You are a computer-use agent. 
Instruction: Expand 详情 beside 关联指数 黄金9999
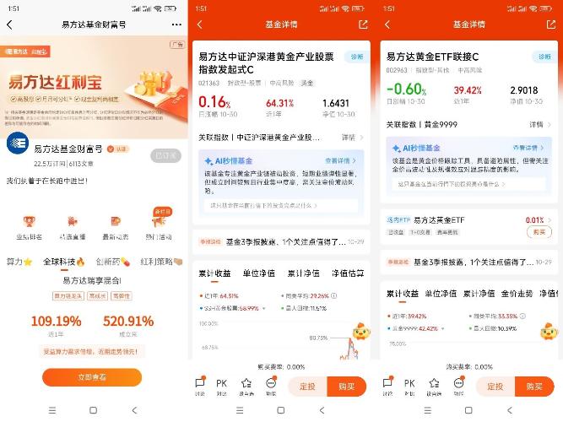540,125
